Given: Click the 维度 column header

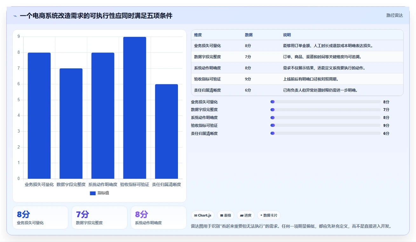Looking at the screenshot, I should click(x=198, y=35).
